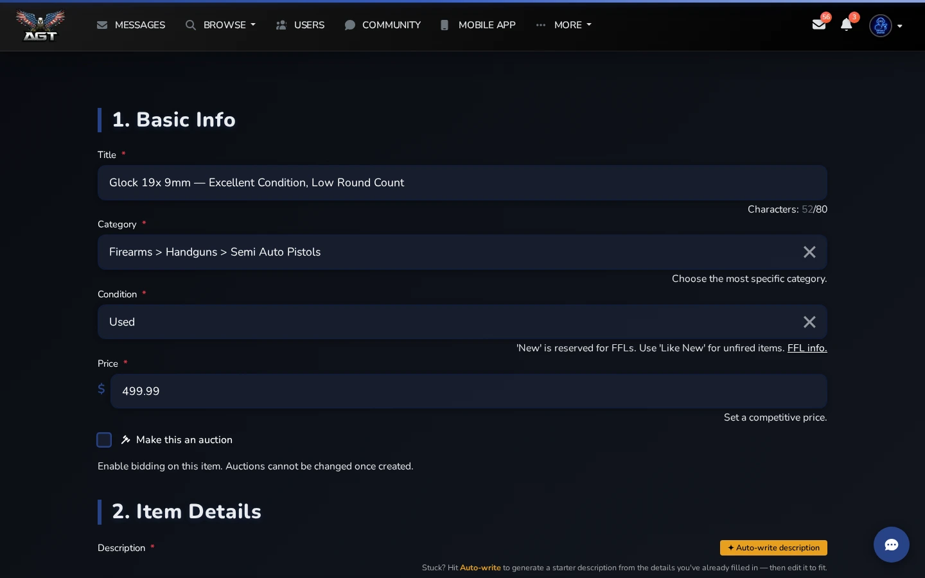The height and width of the screenshot is (578, 925).
Task: Click the Characters 52/80 counter
Action: [788, 209]
